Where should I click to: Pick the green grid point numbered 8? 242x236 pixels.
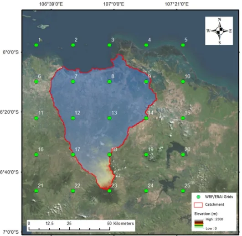click(x=109, y=81)
